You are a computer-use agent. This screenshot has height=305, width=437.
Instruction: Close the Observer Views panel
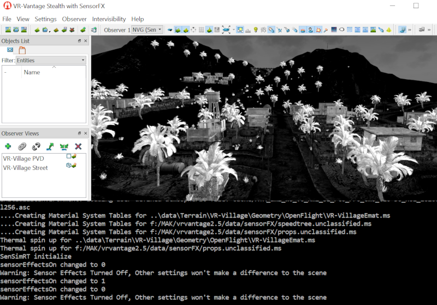tap(86, 133)
